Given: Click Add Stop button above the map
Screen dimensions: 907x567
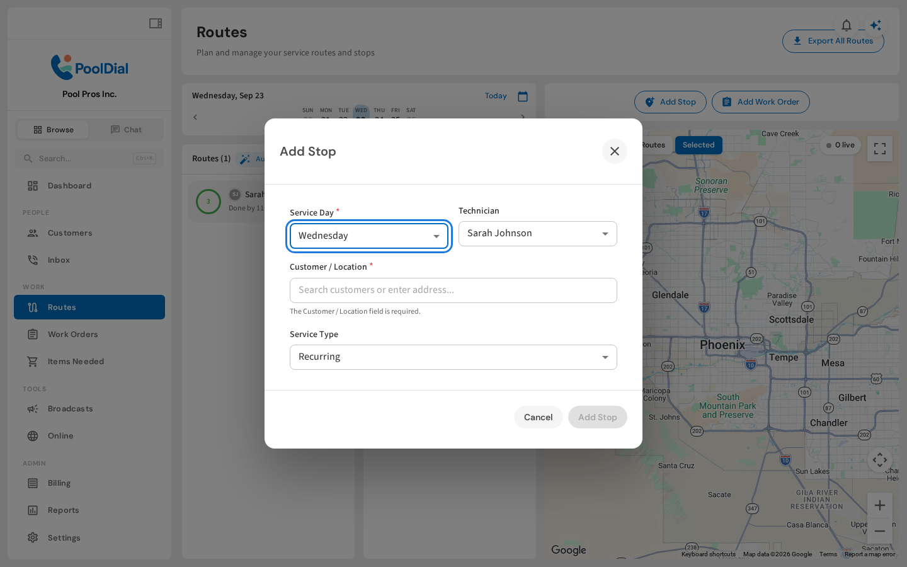Looking at the screenshot, I should [x=670, y=102].
